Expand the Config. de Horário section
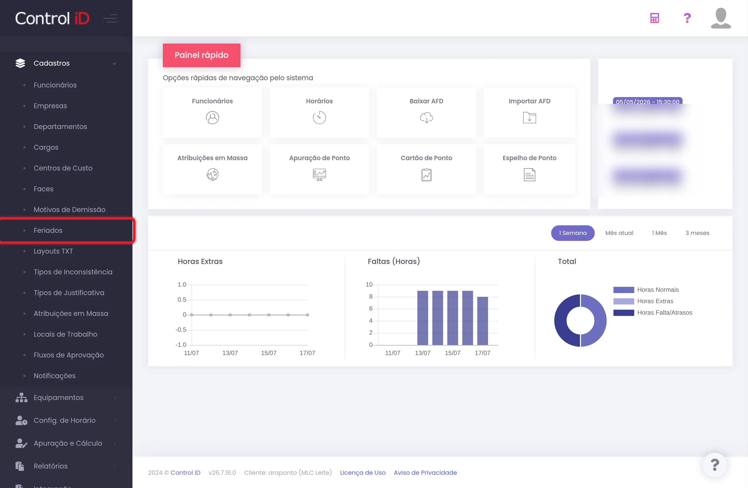This screenshot has width=748, height=488. (66, 421)
